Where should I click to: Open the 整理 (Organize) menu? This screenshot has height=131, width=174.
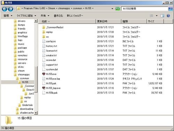(x=8, y=16)
